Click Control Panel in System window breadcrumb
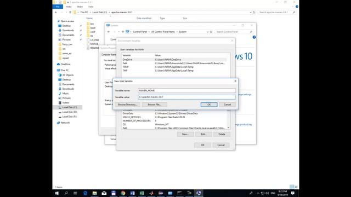The height and width of the screenshot is (197, 351). (x=140, y=32)
